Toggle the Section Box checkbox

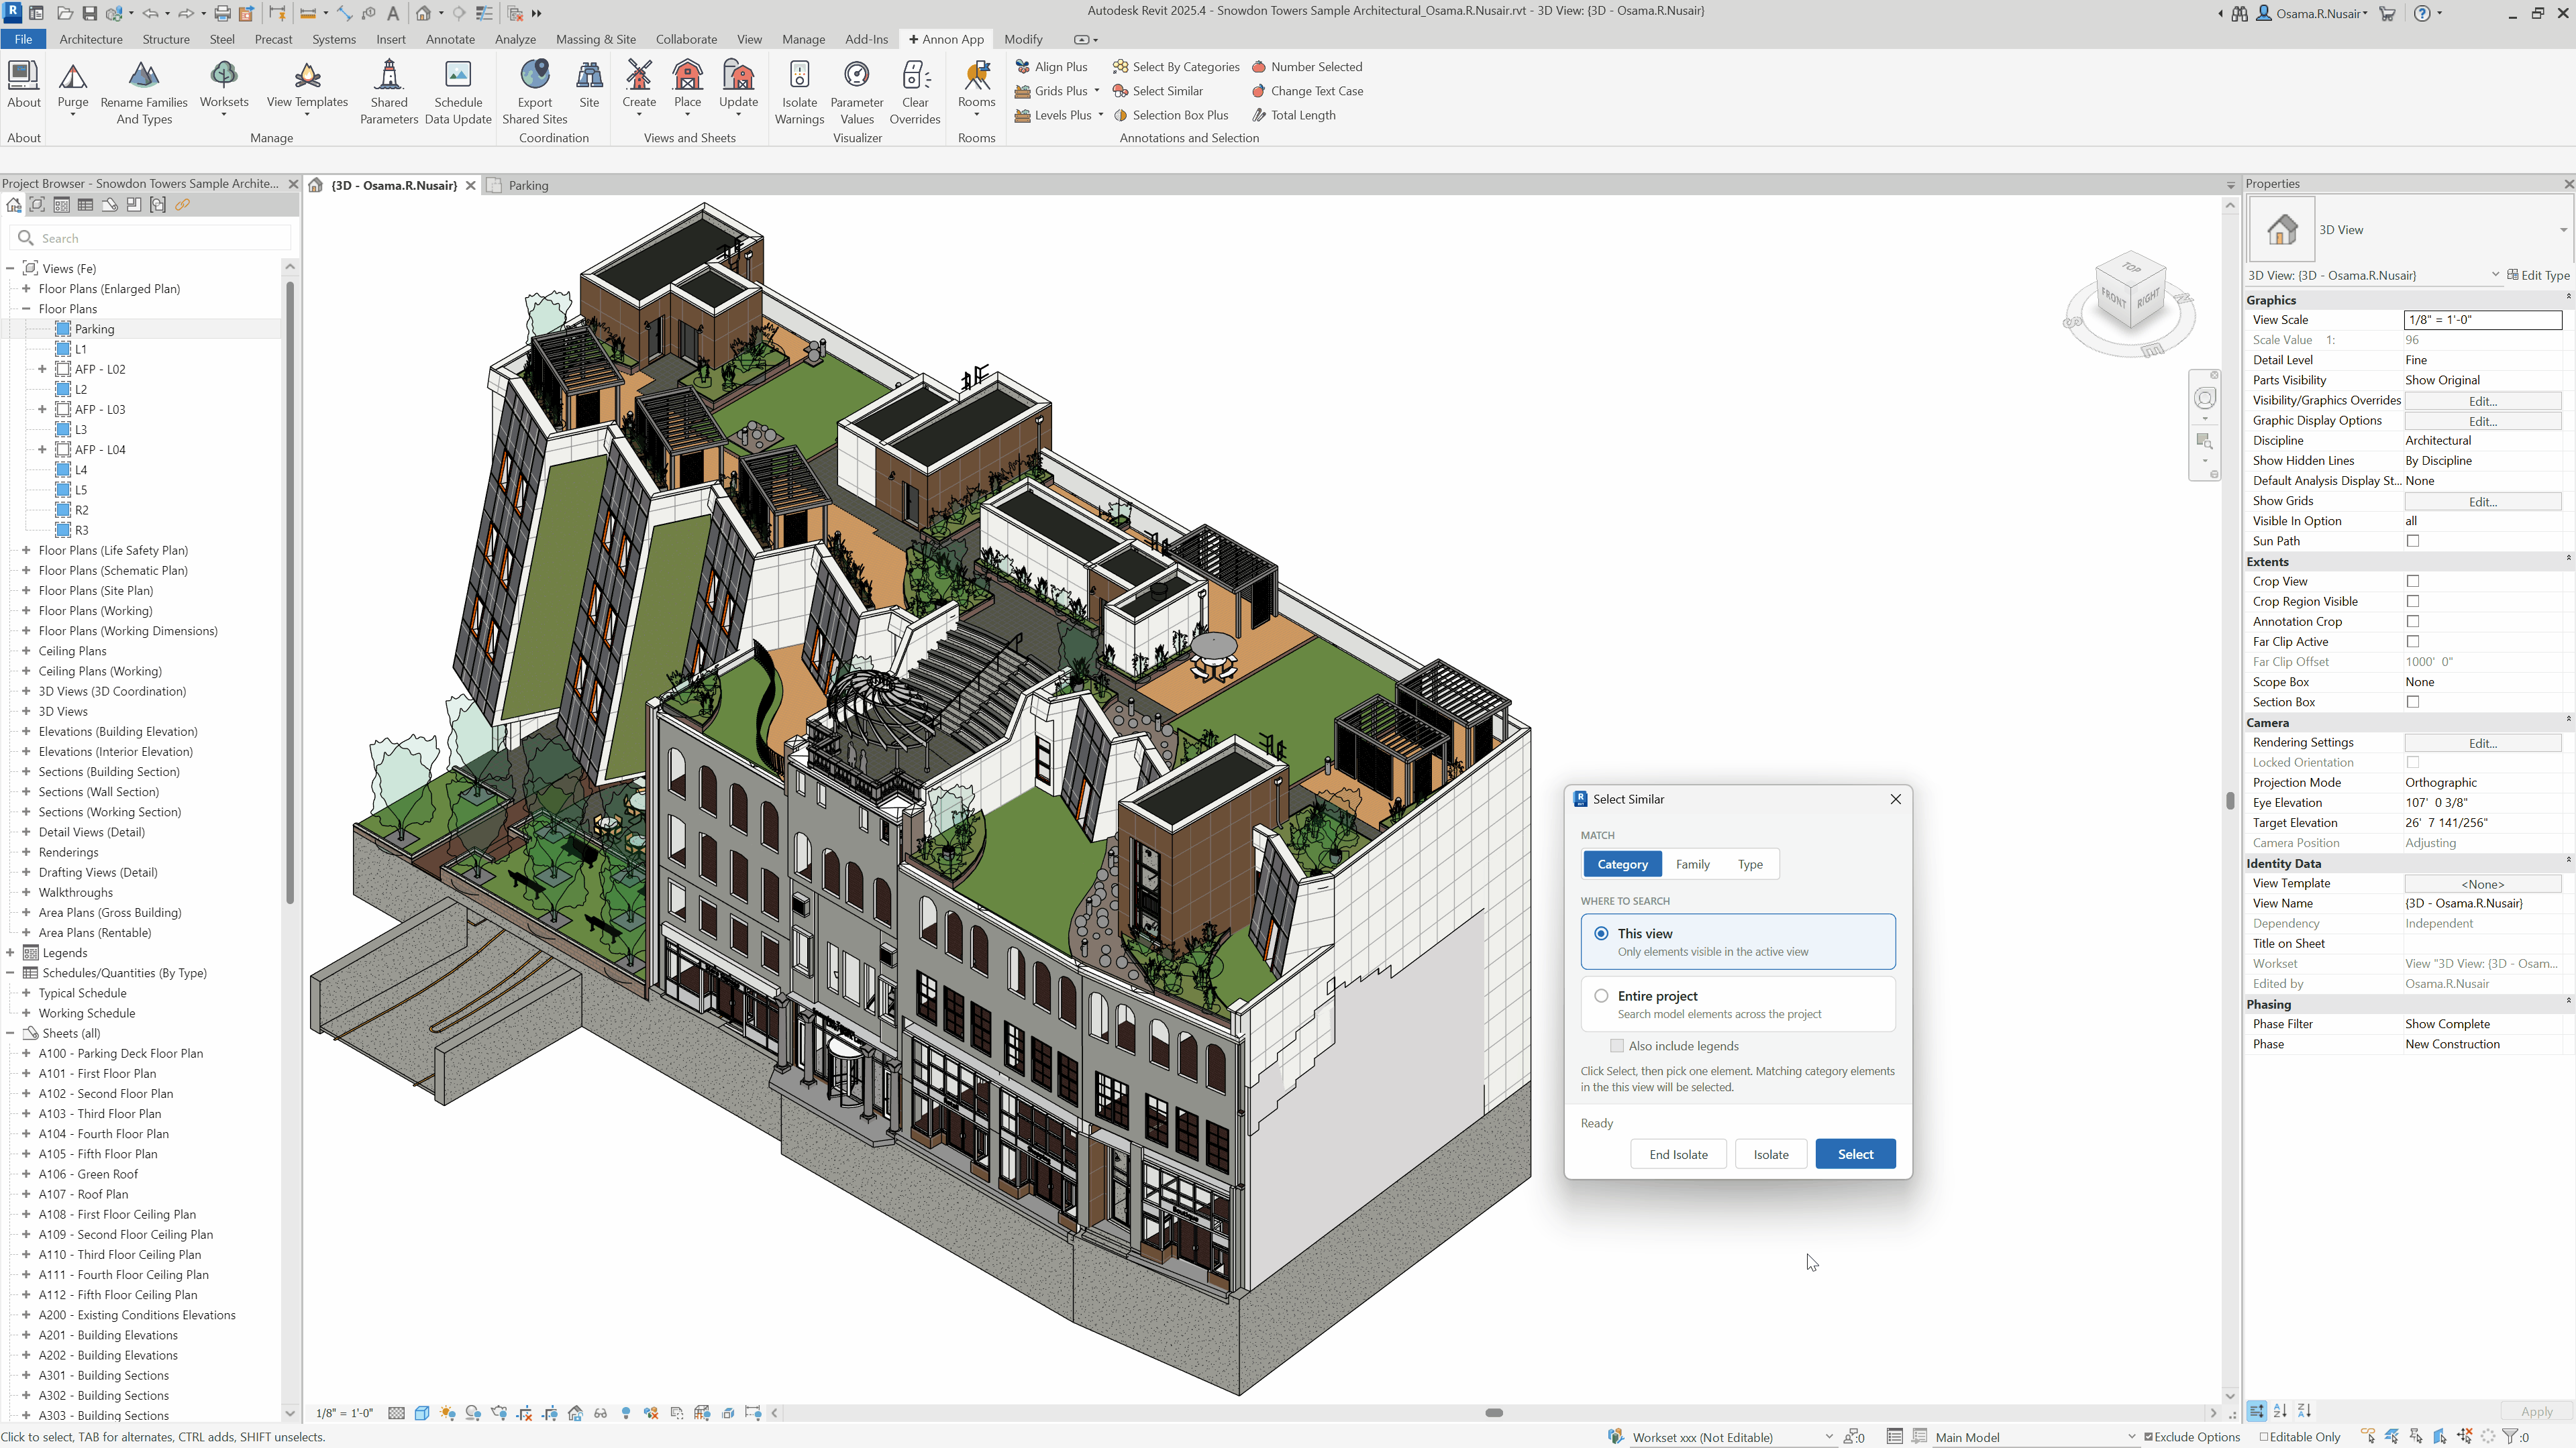coord(2412,702)
